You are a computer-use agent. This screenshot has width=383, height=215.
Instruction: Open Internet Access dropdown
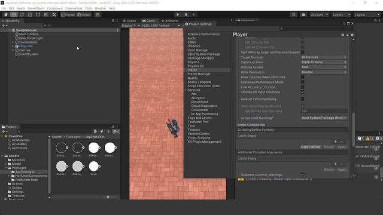pyautogui.click(x=324, y=67)
